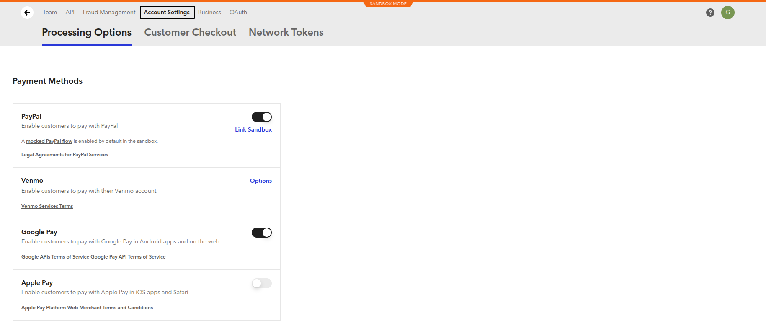Open Legal Agreements for PayPal Services

(x=64, y=155)
